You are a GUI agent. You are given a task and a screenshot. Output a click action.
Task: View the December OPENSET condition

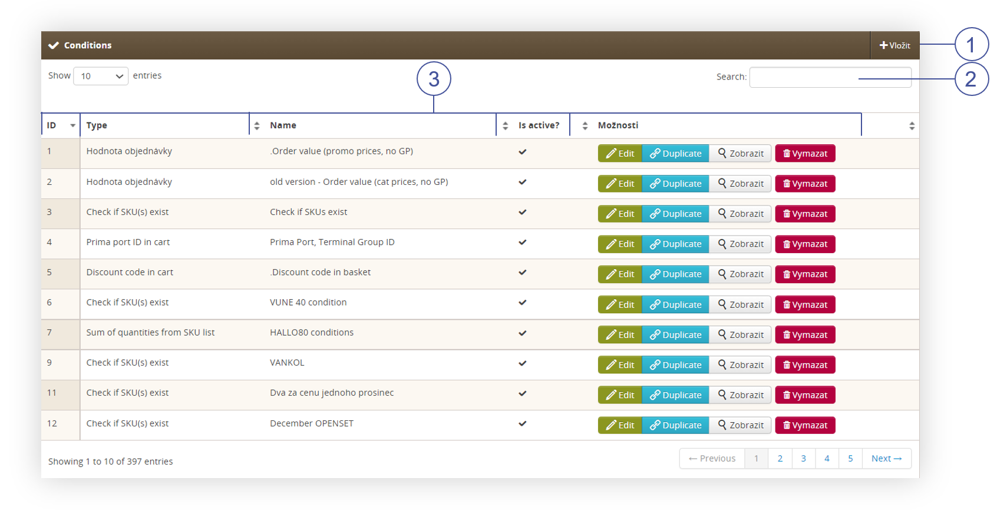(x=740, y=425)
